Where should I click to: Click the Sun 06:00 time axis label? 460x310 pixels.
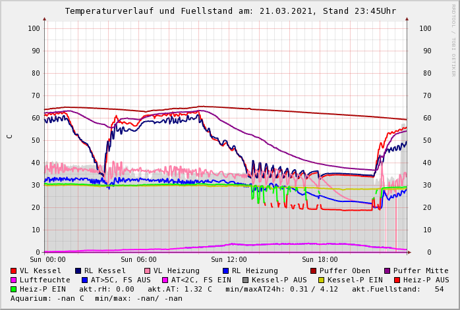[x=138, y=260]
